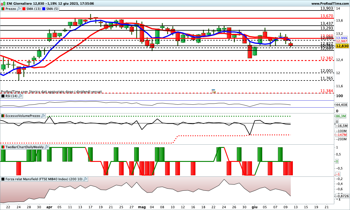Click the 'mag' month label on time axis
This screenshot has width=350, height=210.
[142, 207]
